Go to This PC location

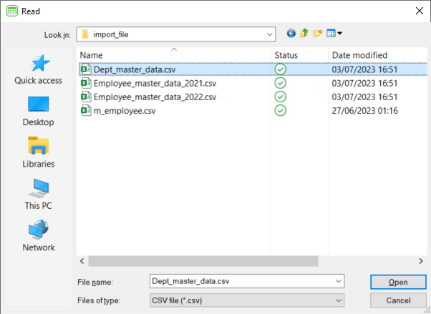click(39, 195)
